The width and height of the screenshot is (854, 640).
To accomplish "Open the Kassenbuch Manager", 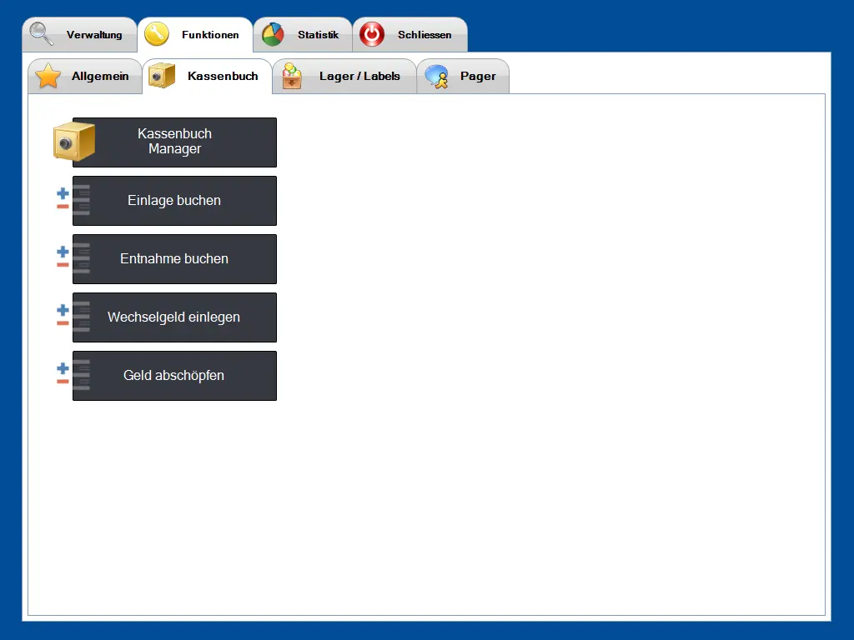I will pyautogui.click(x=174, y=142).
